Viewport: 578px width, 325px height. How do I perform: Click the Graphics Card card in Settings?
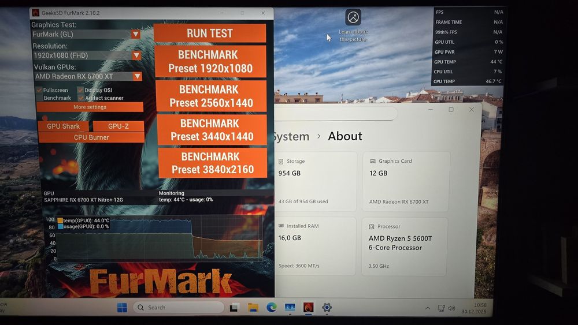click(406, 181)
